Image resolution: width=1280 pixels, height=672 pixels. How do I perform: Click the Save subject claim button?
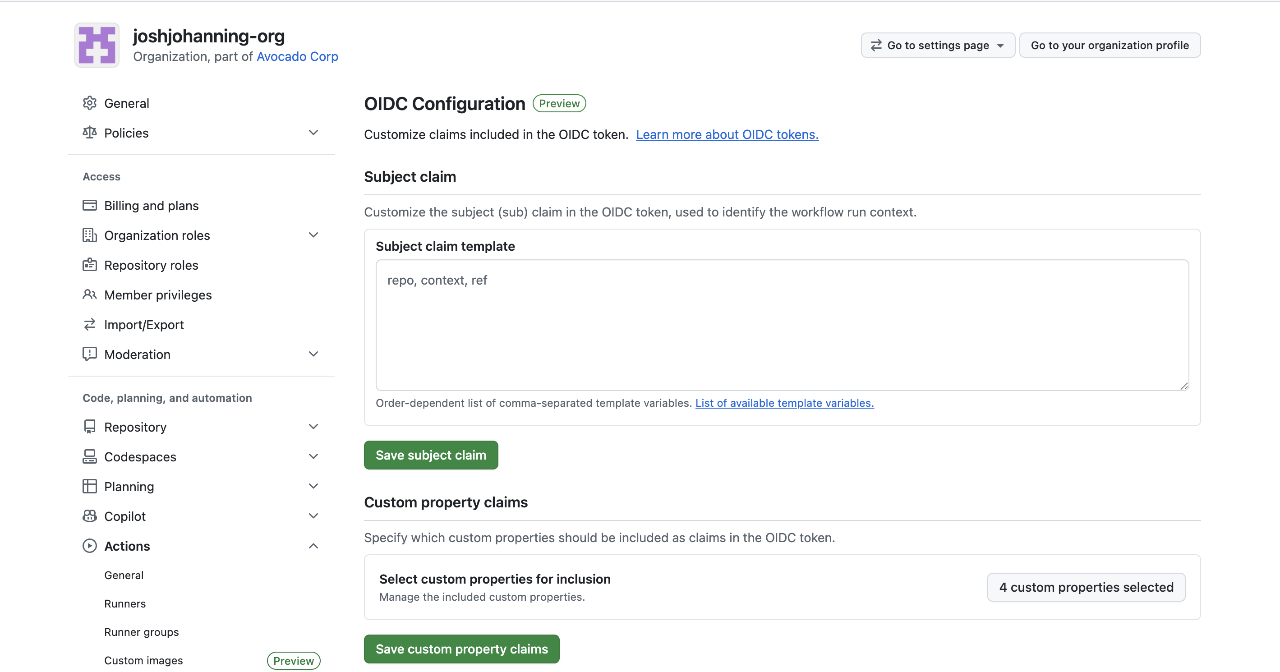pyautogui.click(x=430, y=455)
